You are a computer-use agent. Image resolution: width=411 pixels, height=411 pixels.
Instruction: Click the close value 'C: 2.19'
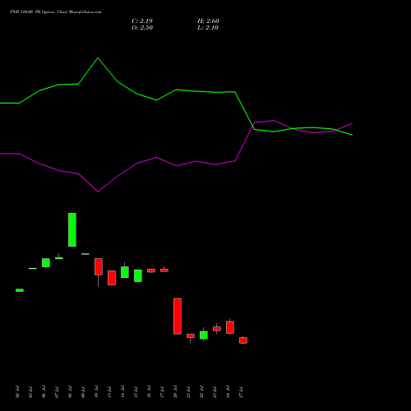[142, 21]
